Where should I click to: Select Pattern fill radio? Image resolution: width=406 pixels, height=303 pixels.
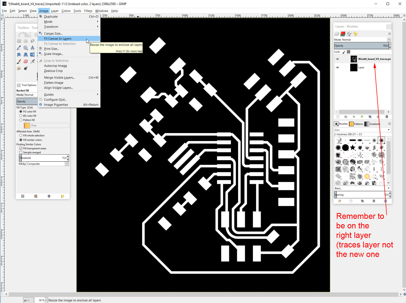coord(21,120)
